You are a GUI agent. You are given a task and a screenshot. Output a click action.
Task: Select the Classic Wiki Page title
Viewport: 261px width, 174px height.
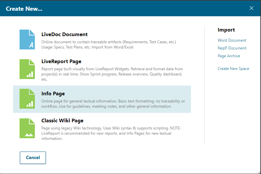63,121
